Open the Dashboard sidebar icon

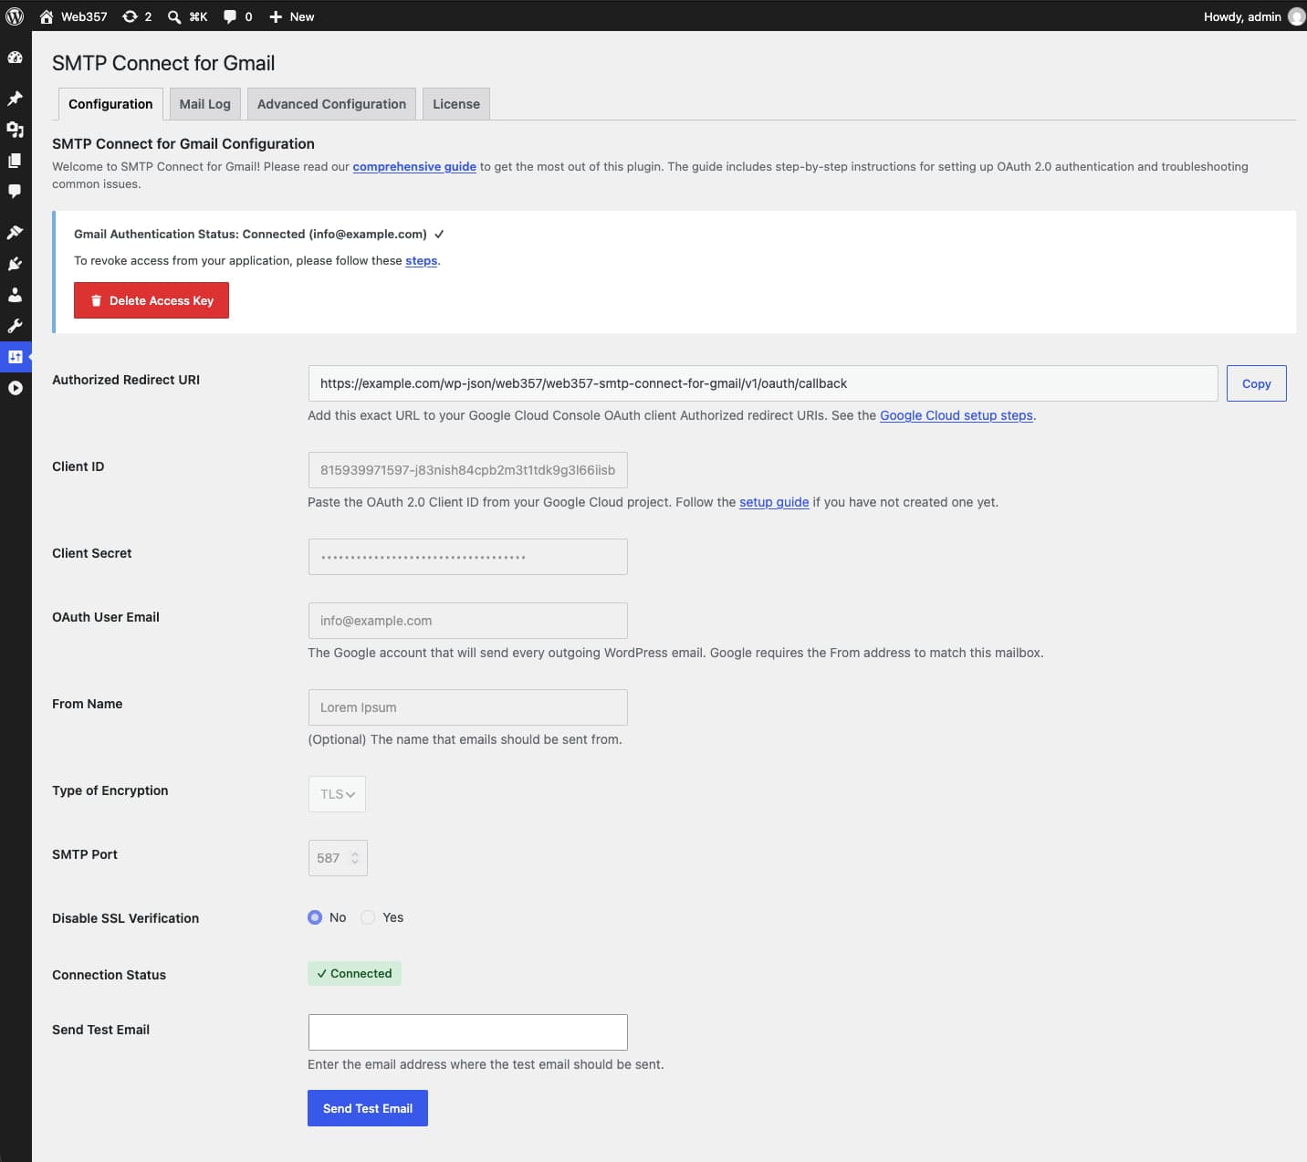(15, 58)
